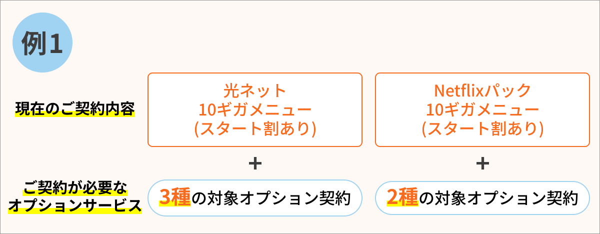Click 10ギガメニュー in the 光ネット box
Viewport: 600px width, 234px height.
[x=255, y=109]
